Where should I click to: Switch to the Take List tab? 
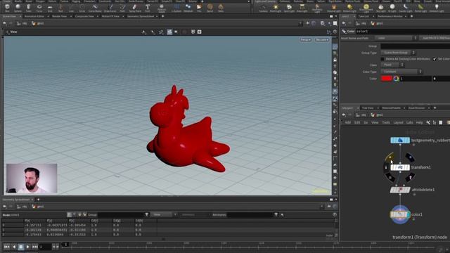[364, 16]
